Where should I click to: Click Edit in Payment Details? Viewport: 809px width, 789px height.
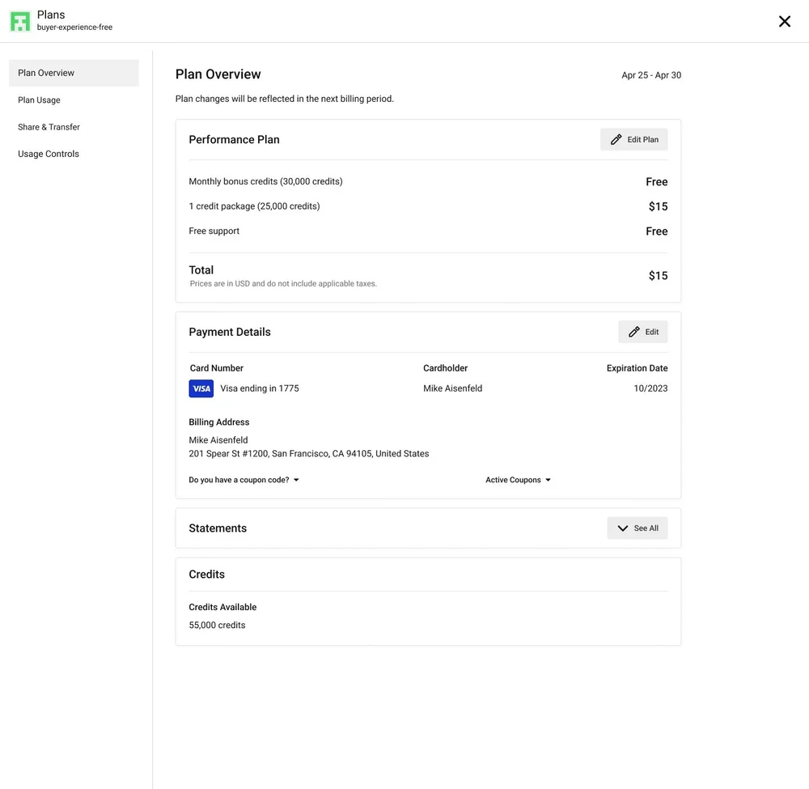coord(643,332)
